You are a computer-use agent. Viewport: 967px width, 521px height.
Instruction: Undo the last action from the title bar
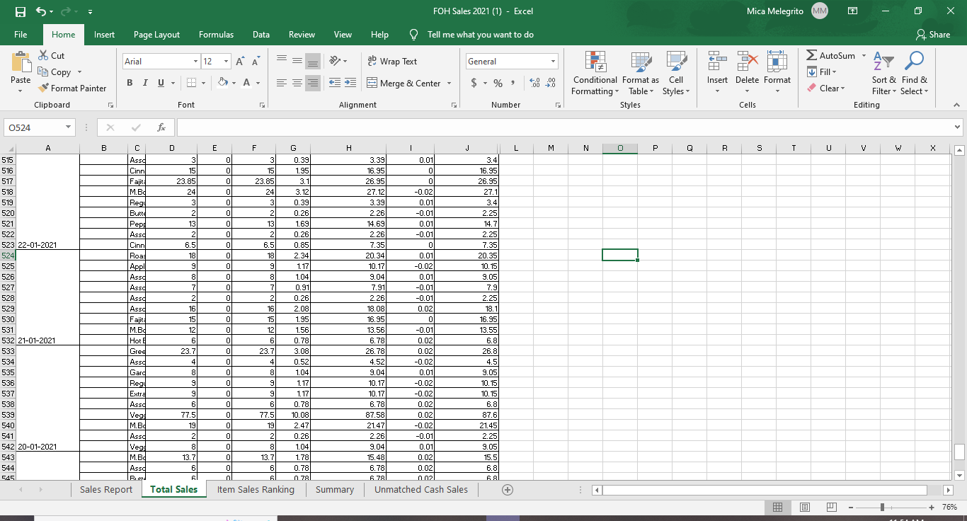[x=42, y=11]
